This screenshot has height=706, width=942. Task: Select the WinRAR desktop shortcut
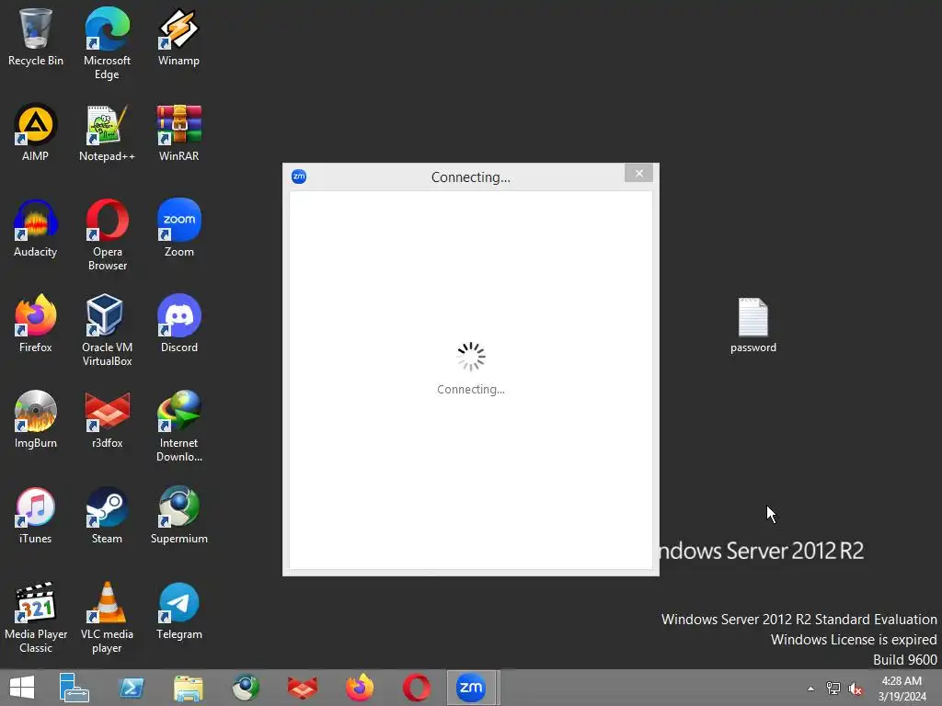(x=179, y=132)
